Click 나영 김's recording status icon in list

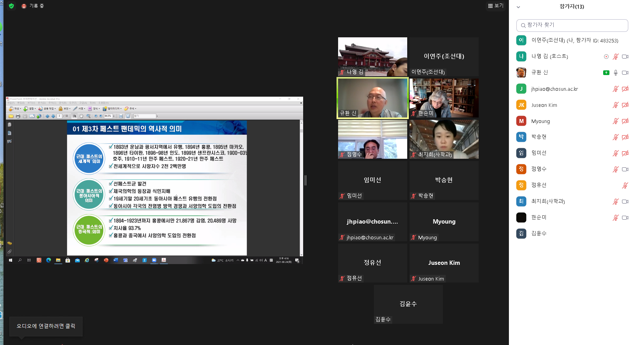pos(606,57)
